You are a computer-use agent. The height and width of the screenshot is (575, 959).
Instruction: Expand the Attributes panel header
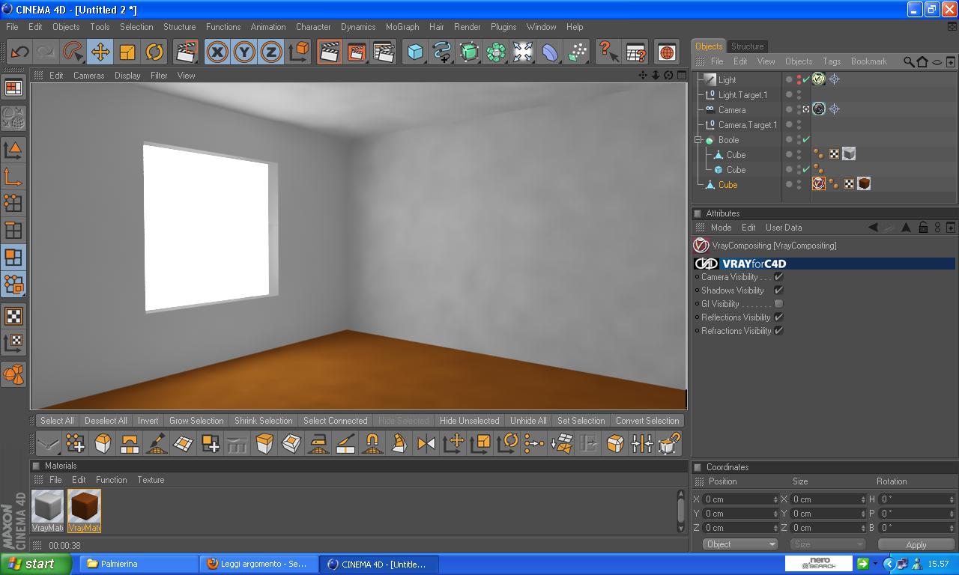[x=698, y=213]
